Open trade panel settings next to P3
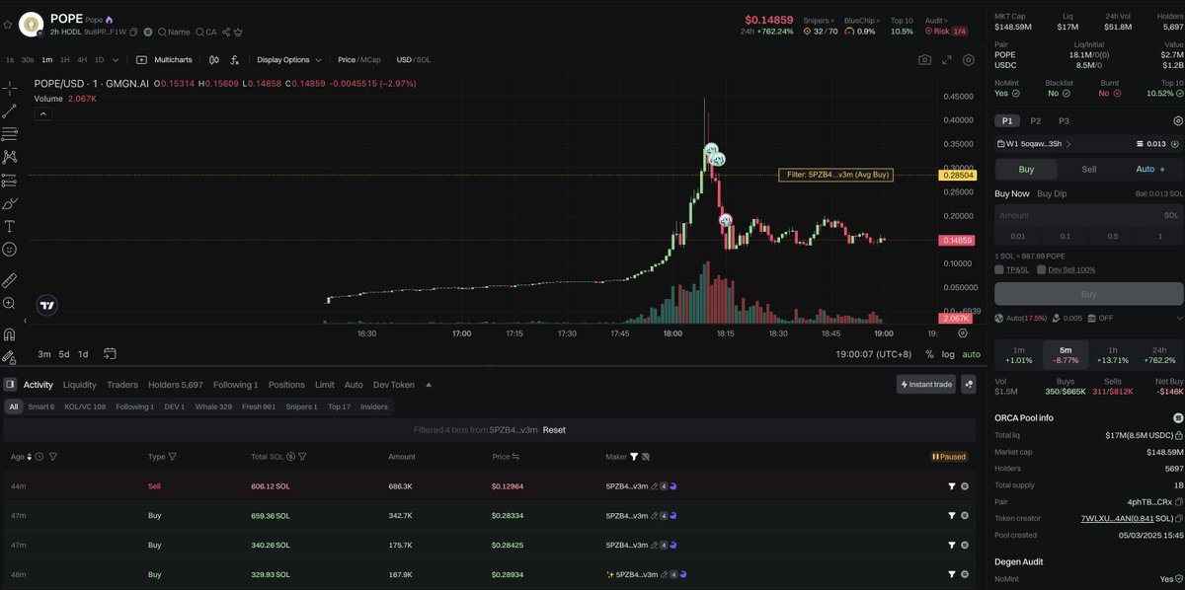This screenshot has height=590, width=1185. (x=1177, y=120)
